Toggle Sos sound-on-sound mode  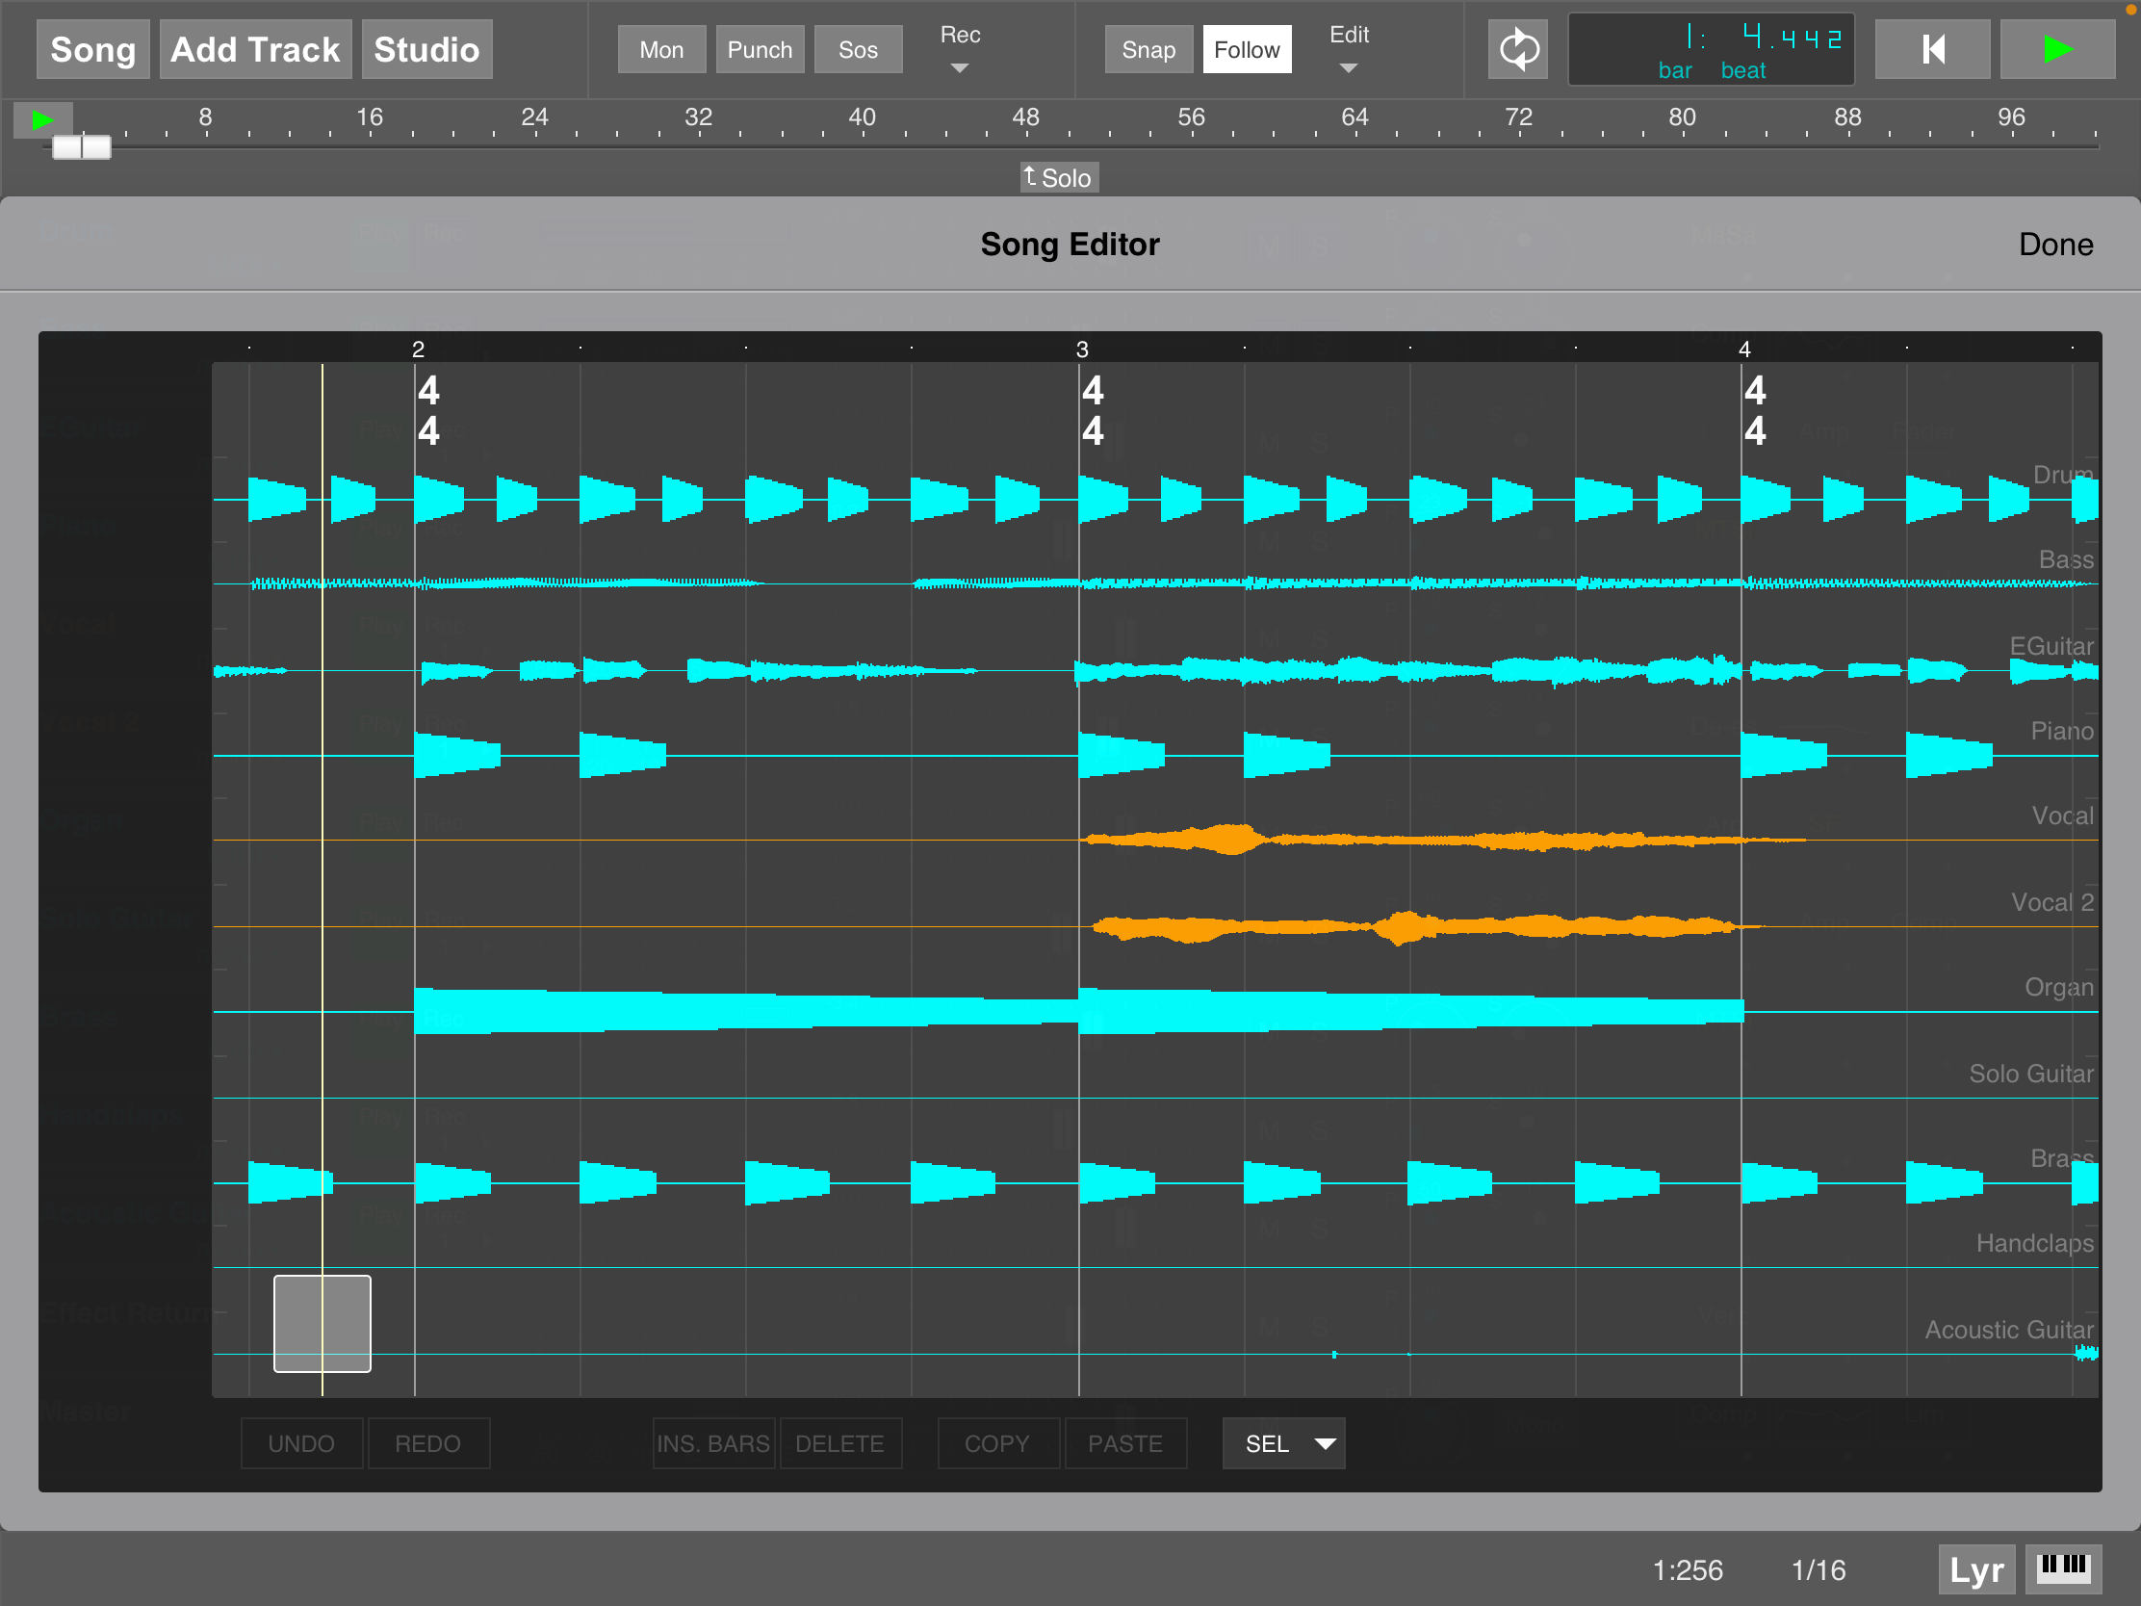858,49
